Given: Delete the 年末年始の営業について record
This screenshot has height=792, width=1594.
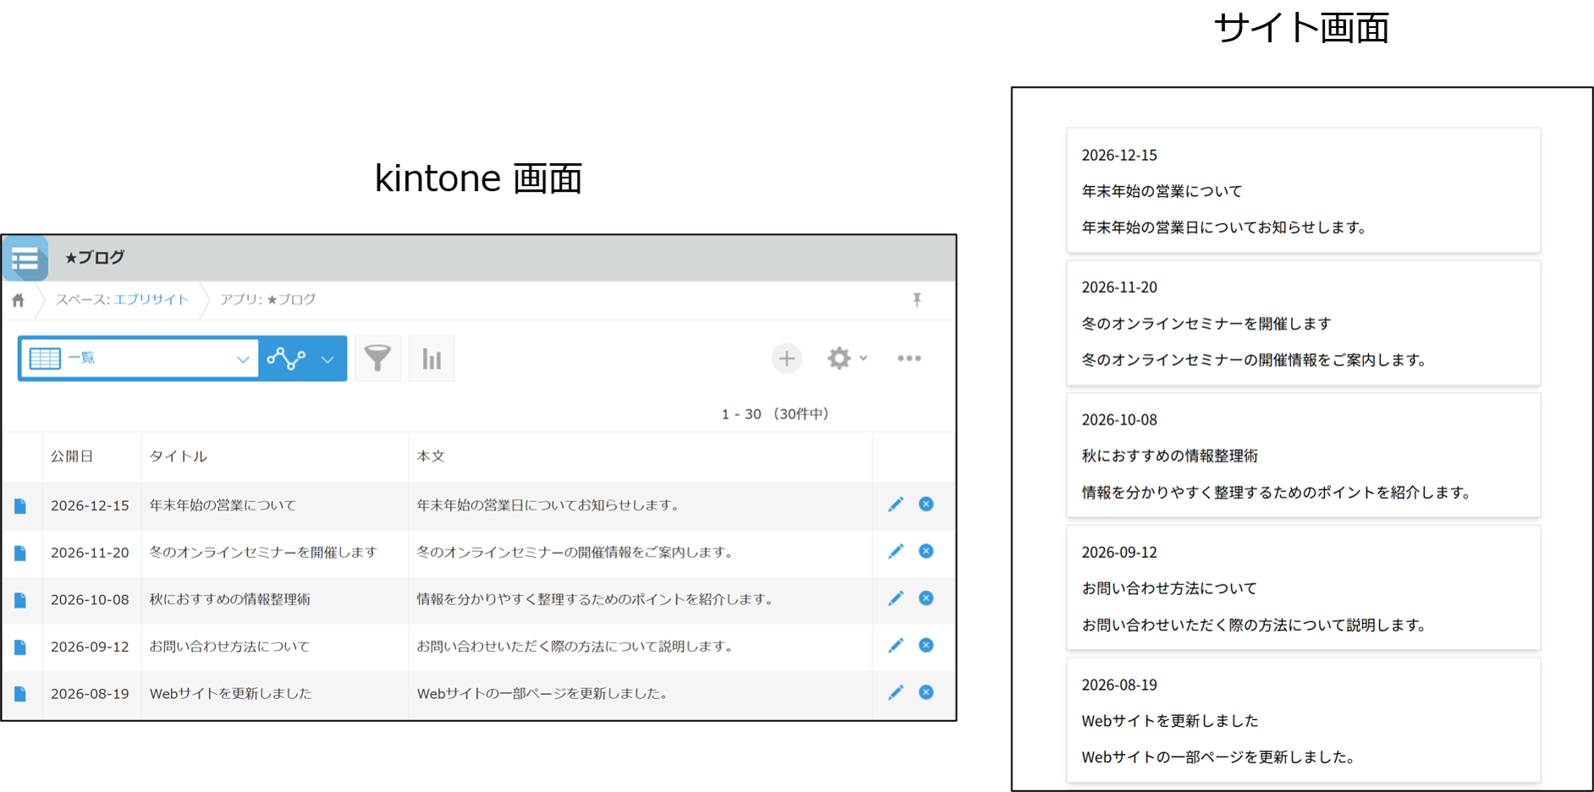Looking at the screenshot, I should point(926,504).
